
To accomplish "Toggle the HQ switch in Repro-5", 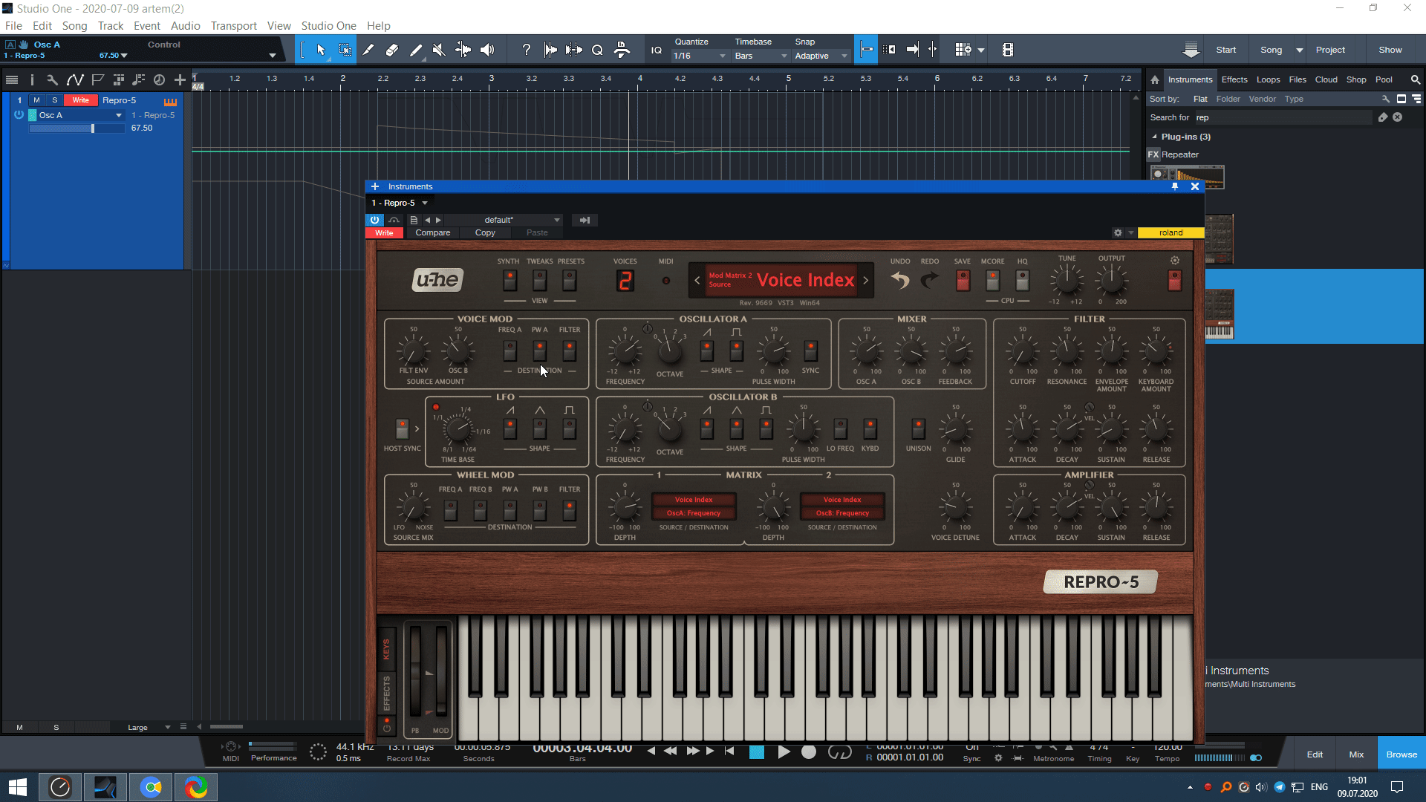I will click(1022, 280).
